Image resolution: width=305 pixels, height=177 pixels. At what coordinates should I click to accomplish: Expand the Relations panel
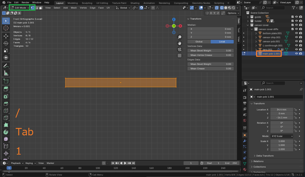point(258,161)
